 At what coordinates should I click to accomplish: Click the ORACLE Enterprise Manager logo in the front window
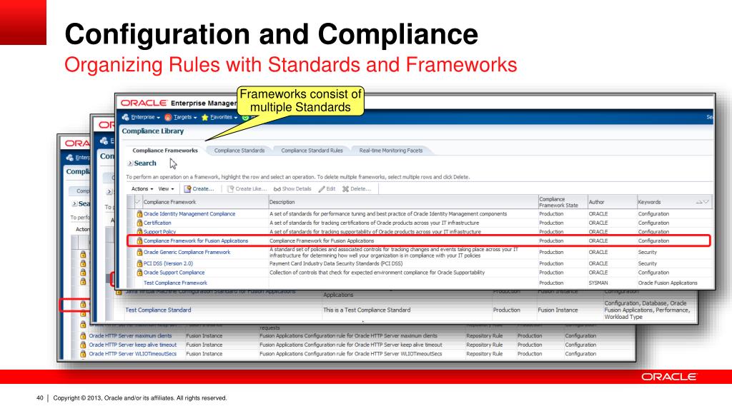[x=179, y=103]
